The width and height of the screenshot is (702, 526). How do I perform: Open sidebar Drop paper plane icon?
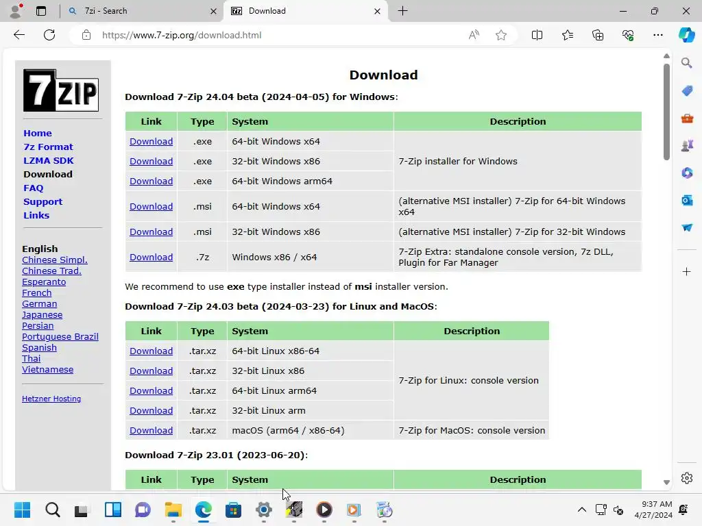[x=687, y=227]
